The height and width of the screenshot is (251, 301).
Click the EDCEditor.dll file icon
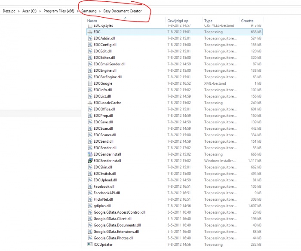pyautogui.click(x=90, y=58)
